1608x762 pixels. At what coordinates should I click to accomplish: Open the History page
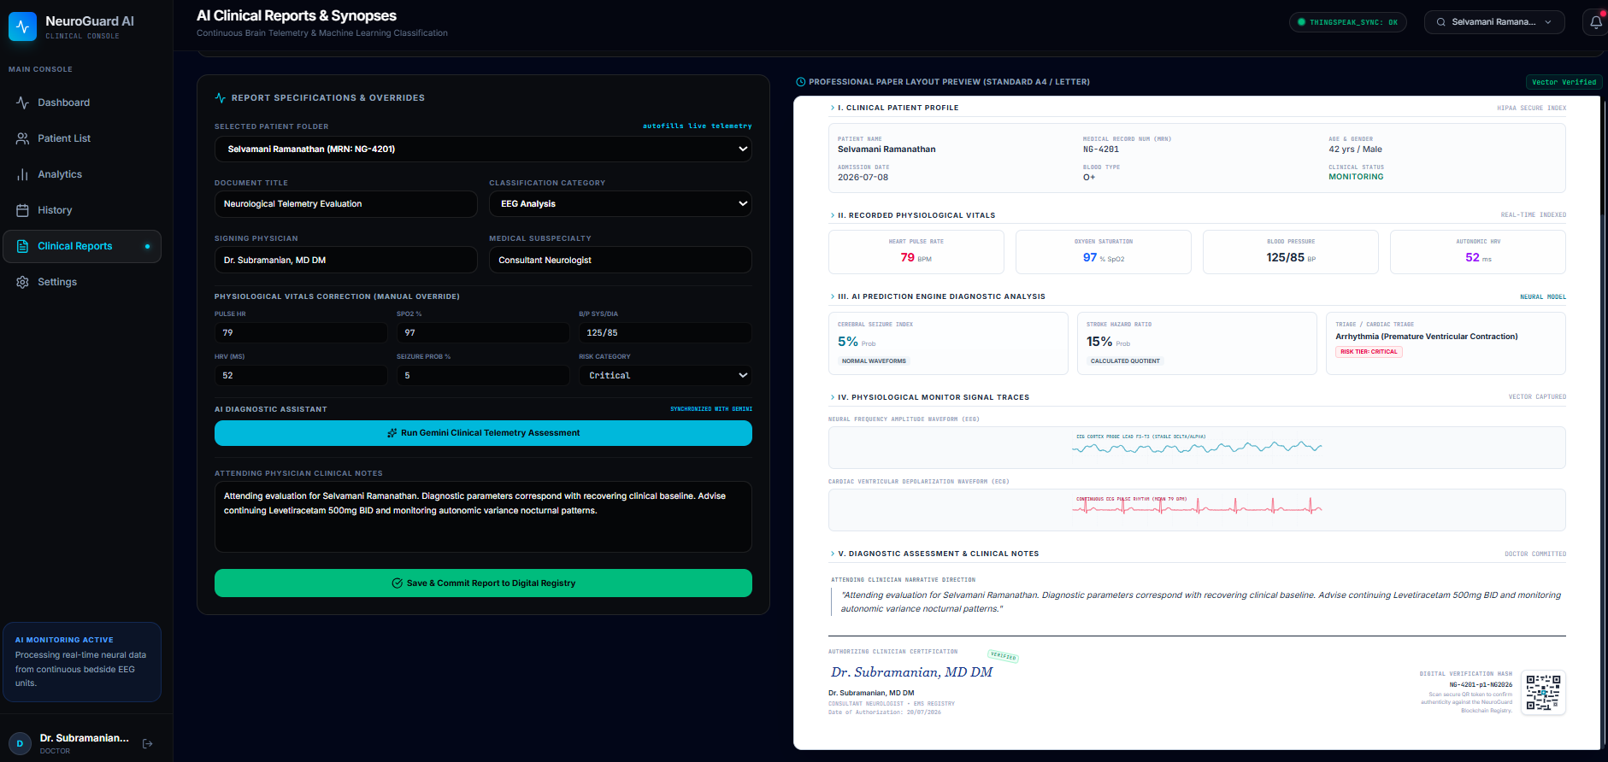tap(82, 210)
